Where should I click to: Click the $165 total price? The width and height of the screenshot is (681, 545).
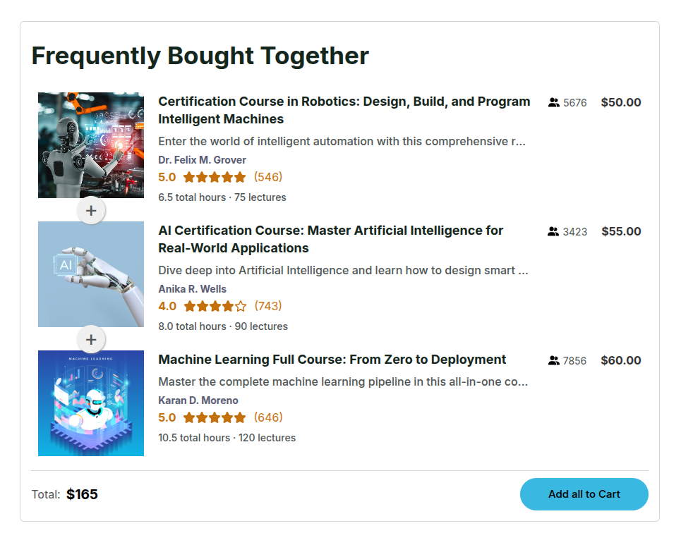click(82, 494)
